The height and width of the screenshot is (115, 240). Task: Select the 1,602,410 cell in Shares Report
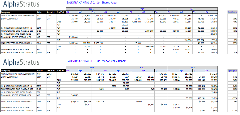point(110,15)
